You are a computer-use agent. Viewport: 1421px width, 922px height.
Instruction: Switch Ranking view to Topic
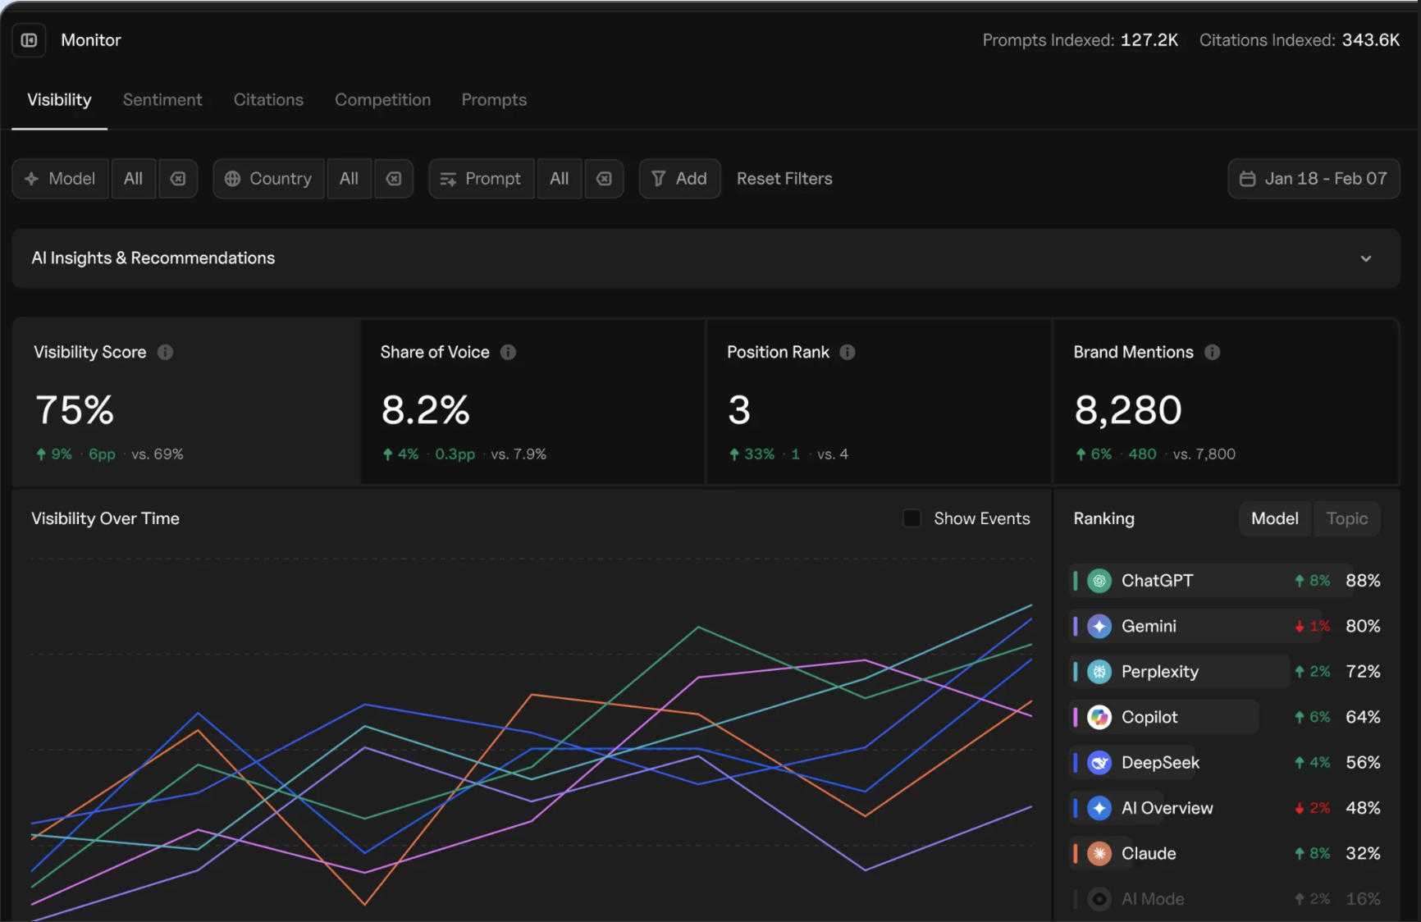(1347, 518)
